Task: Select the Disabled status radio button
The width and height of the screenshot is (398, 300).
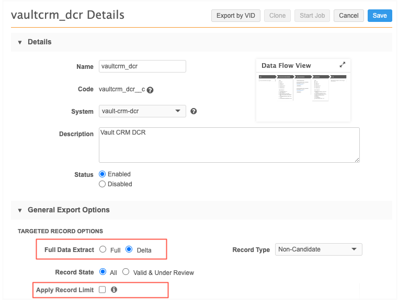Action: pos(103,184)
